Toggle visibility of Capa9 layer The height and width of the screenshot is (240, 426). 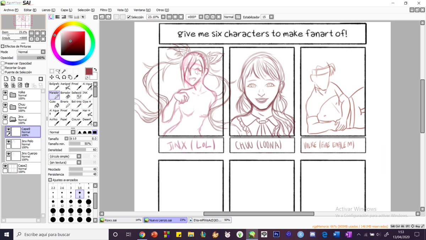point(8,130)
